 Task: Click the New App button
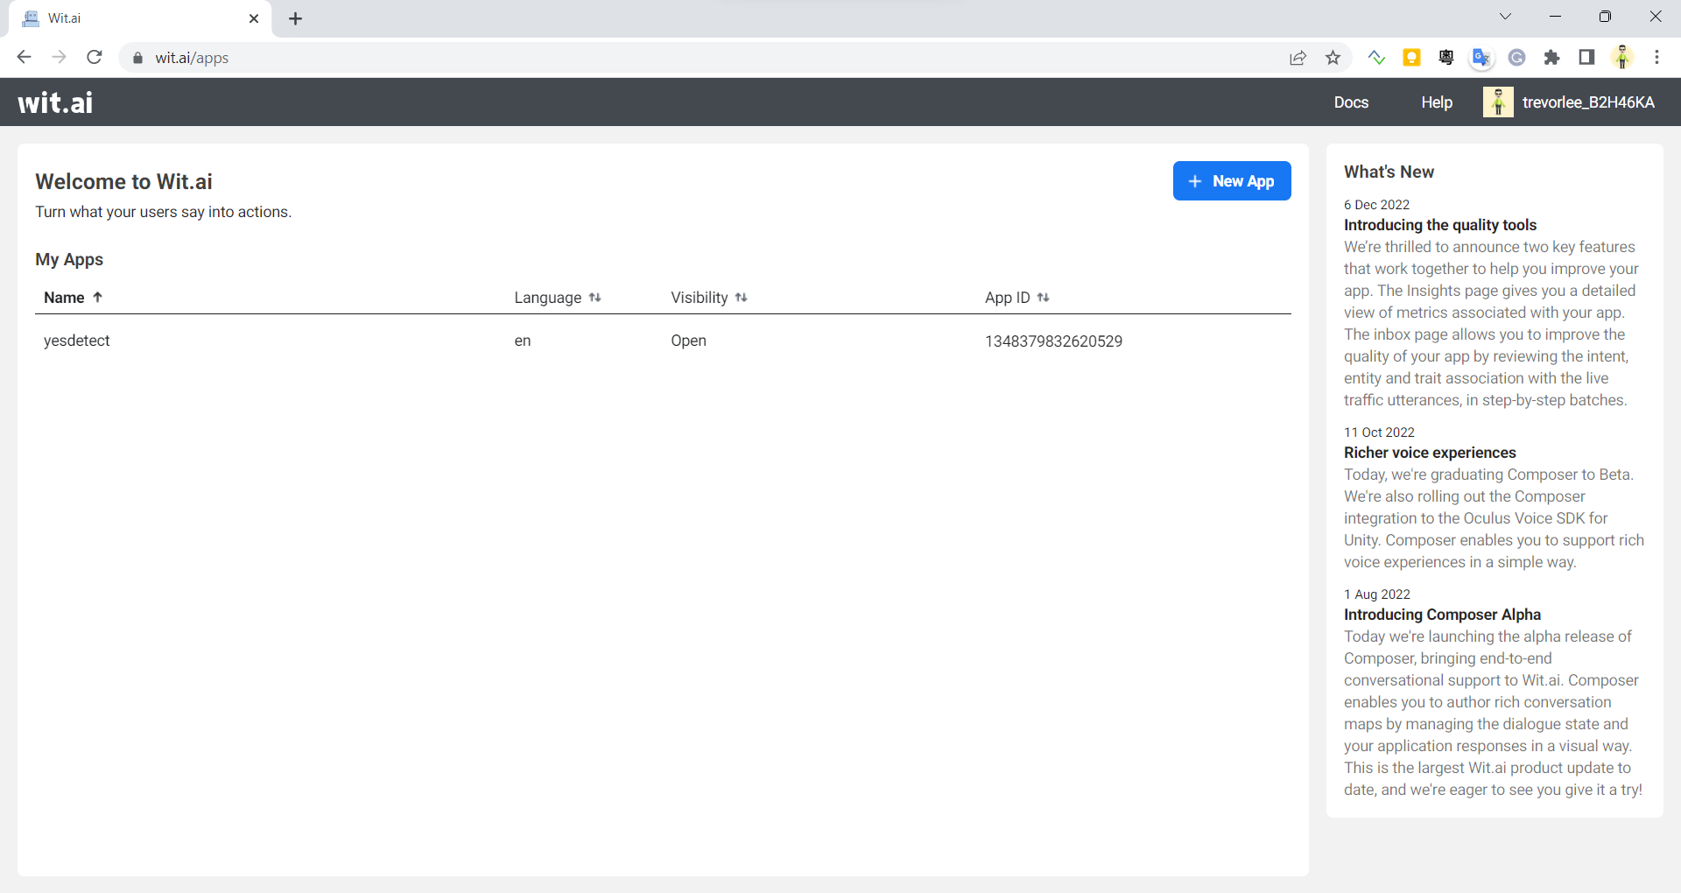(x=1232, y=180)
